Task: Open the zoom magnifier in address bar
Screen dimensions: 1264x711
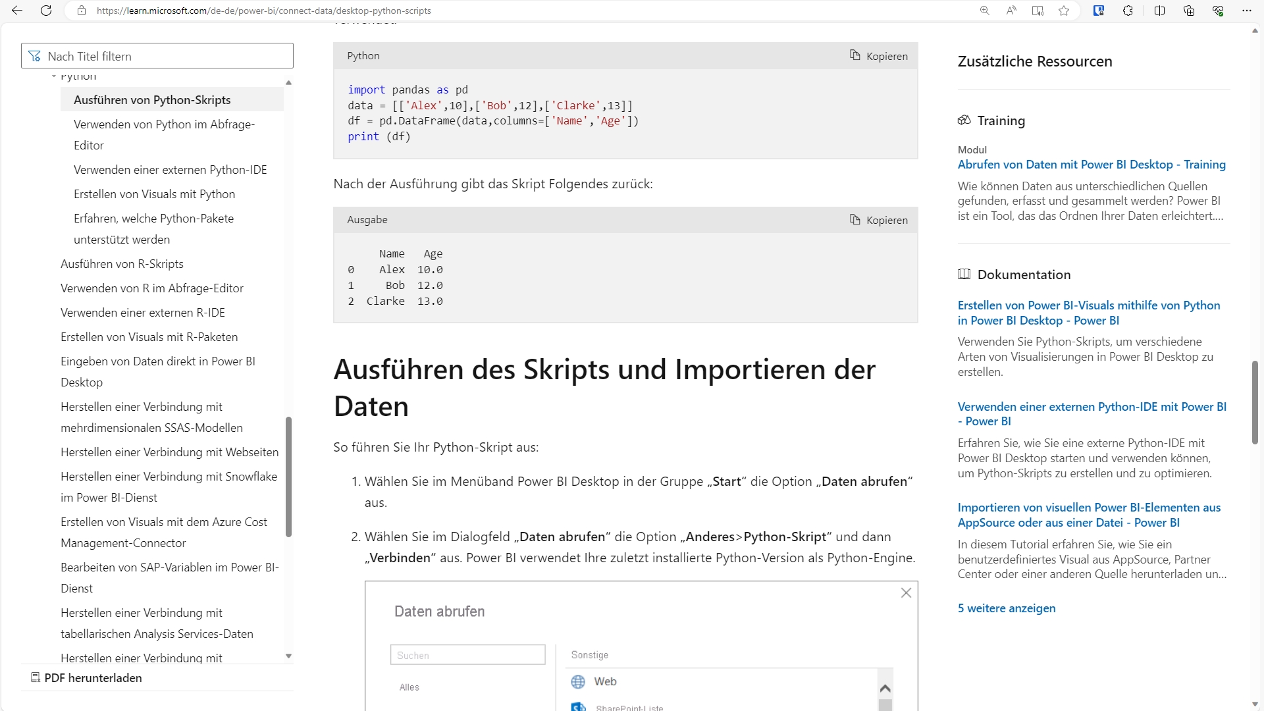Action: coord(985,11)
